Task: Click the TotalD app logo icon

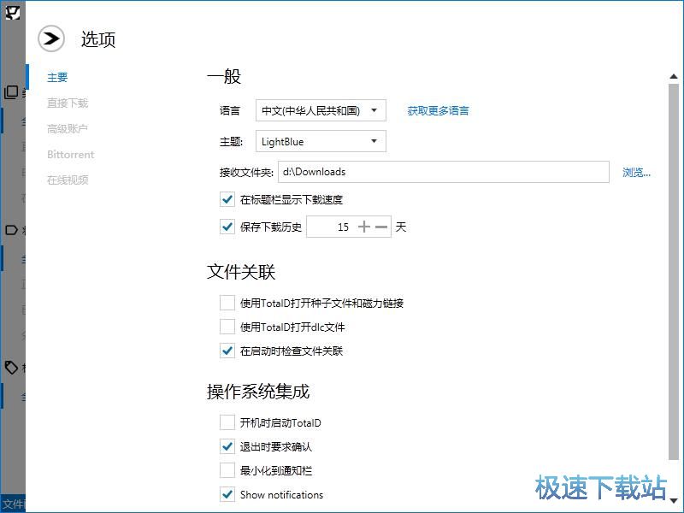Action: tap(12, 11)
